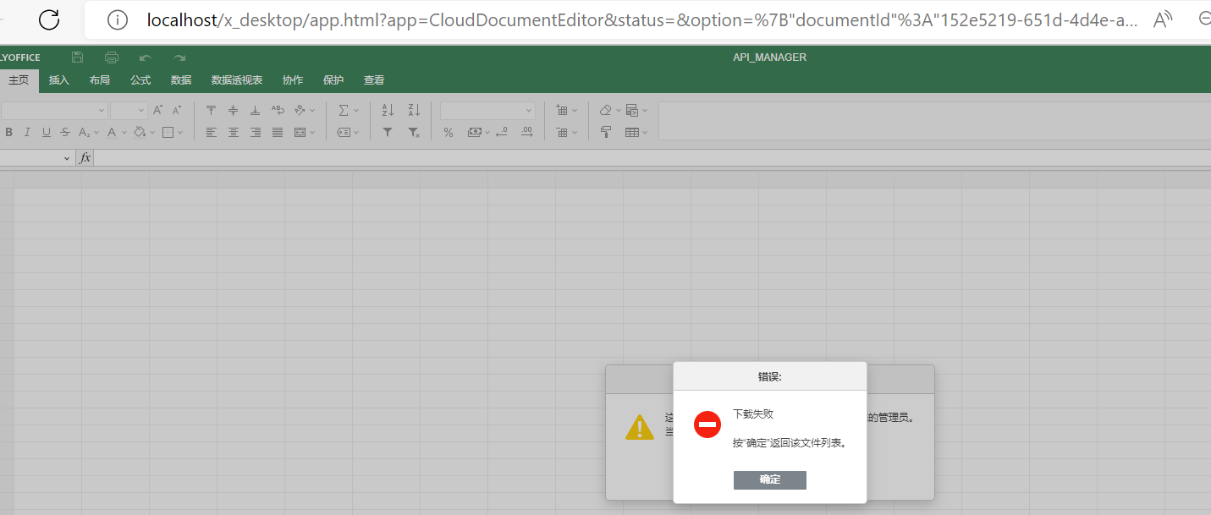Viewport: 1211px width, 515px height.
Task: Click the Save icon in title bar
Action: tap(78, 58)
